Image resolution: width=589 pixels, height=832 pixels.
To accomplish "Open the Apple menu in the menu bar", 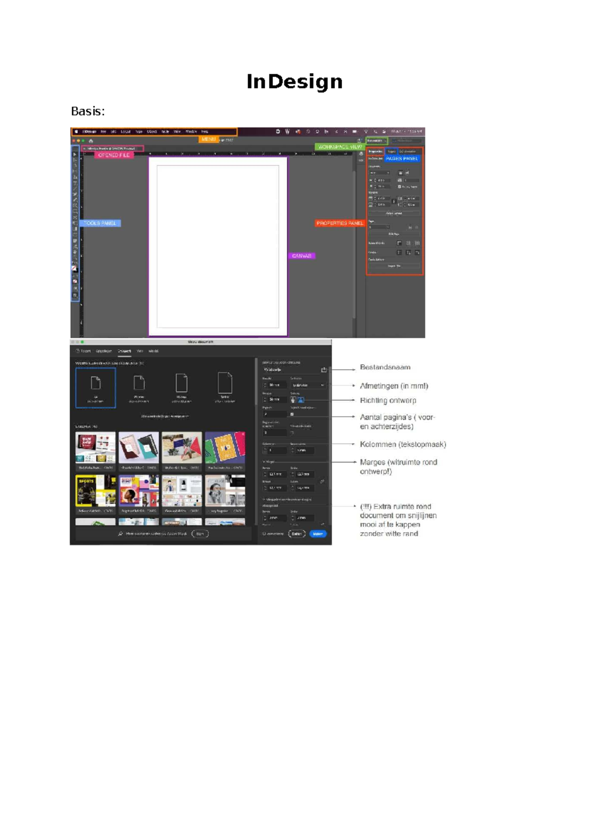I will pos(77,131).
